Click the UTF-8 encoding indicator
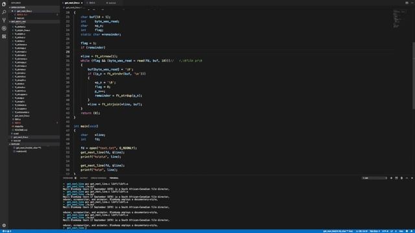The image size is (415, 233). 385,231
